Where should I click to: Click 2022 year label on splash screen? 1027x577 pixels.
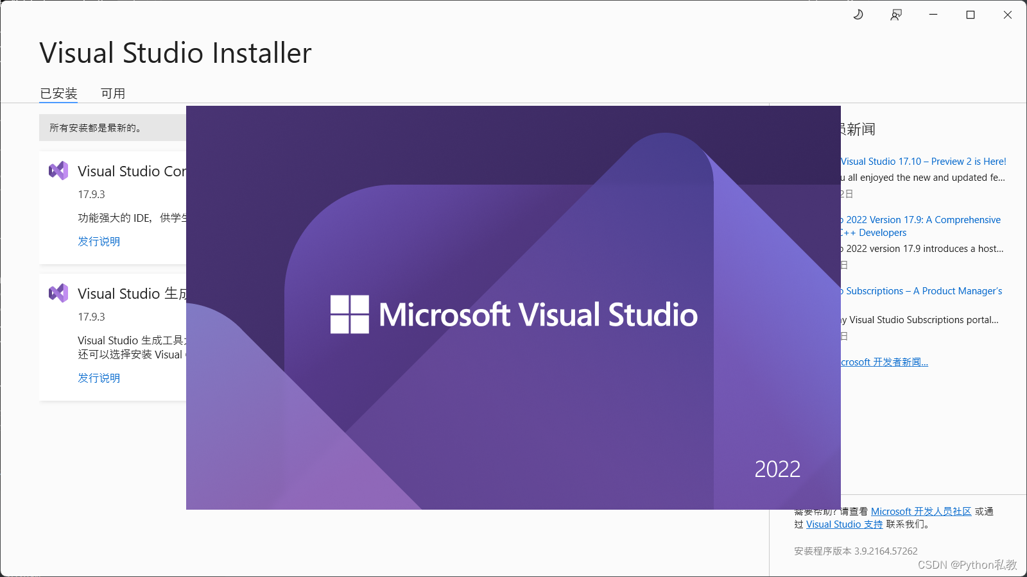[x=777, y=469]
